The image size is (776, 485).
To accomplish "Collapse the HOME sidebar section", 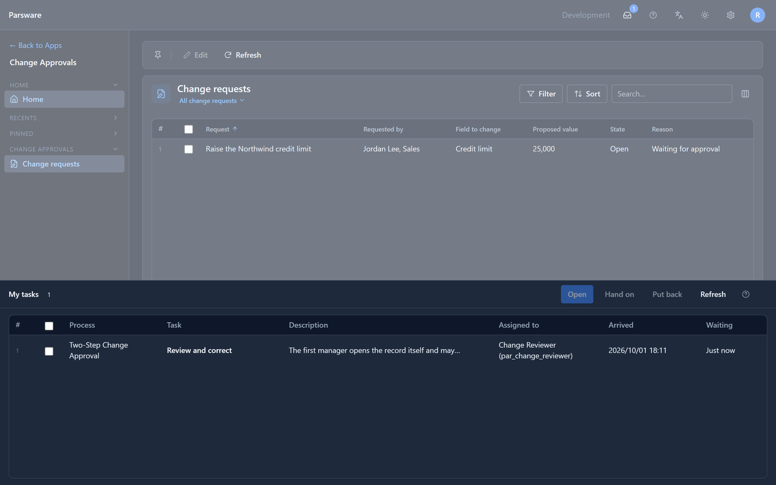I will [64, 85].
